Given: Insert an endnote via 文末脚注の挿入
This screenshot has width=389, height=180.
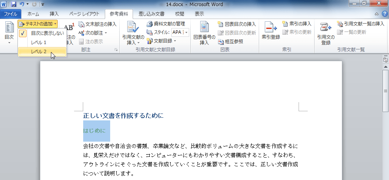Looking at the screenshot, I should [x=98, y=24].
